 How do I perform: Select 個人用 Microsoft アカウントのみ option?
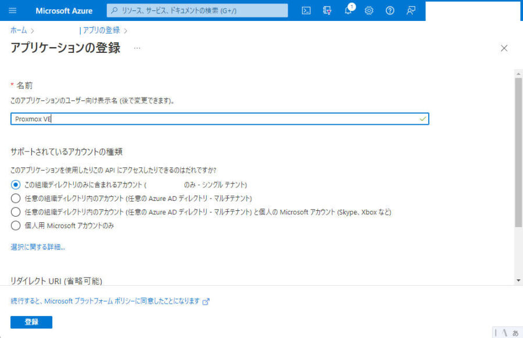pyautogui.click(x=16, y=225)
